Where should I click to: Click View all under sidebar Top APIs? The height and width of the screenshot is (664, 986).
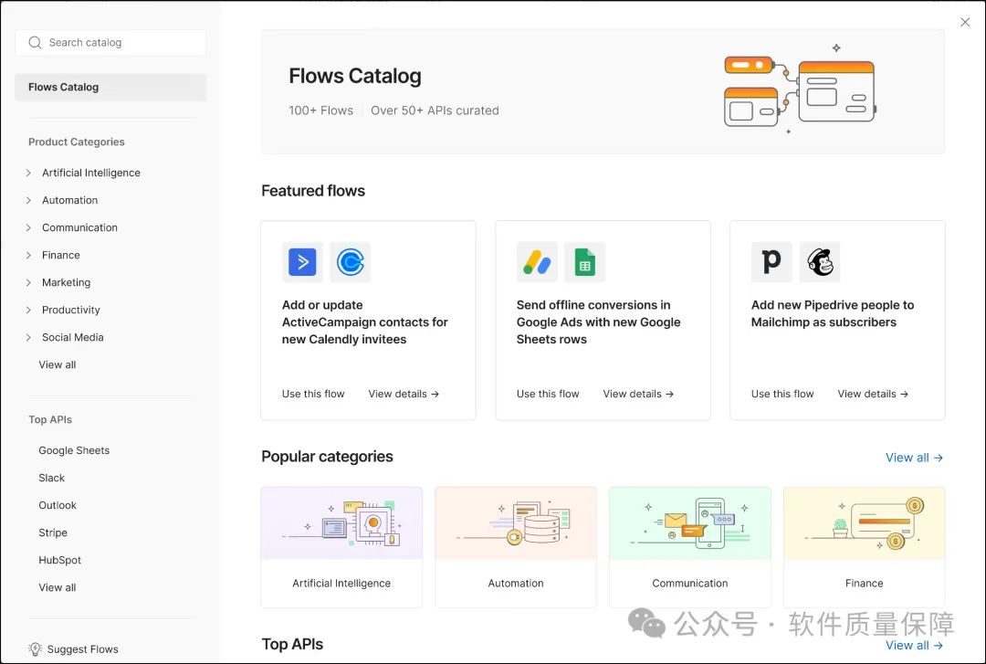(x=58, y=587)
